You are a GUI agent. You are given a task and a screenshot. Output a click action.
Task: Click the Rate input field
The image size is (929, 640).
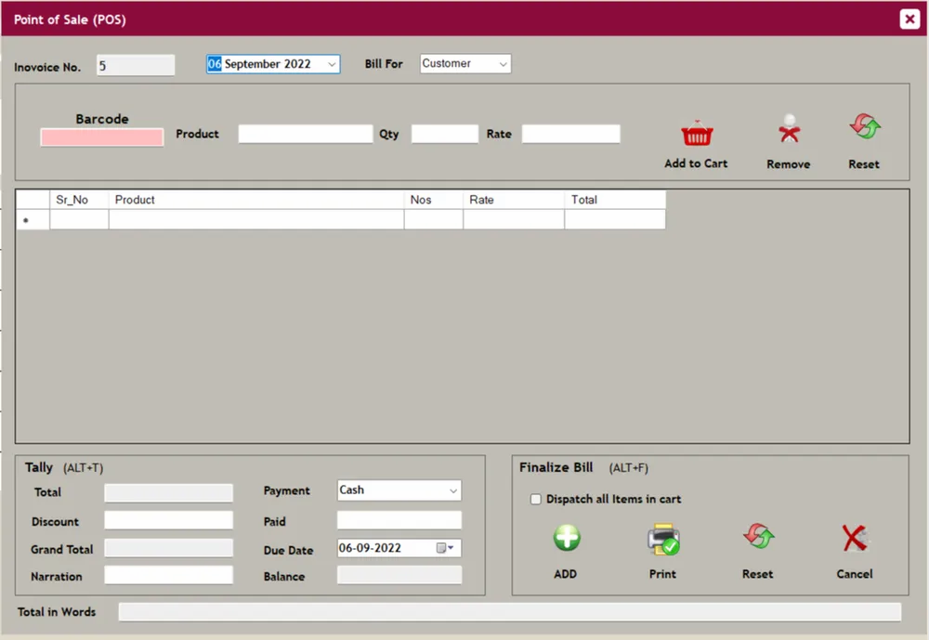pos(571,134)
